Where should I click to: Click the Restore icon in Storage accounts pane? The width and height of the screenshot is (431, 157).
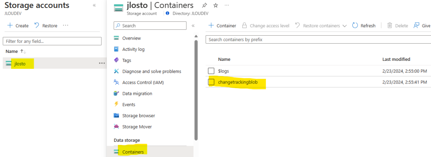click(37, 26)
